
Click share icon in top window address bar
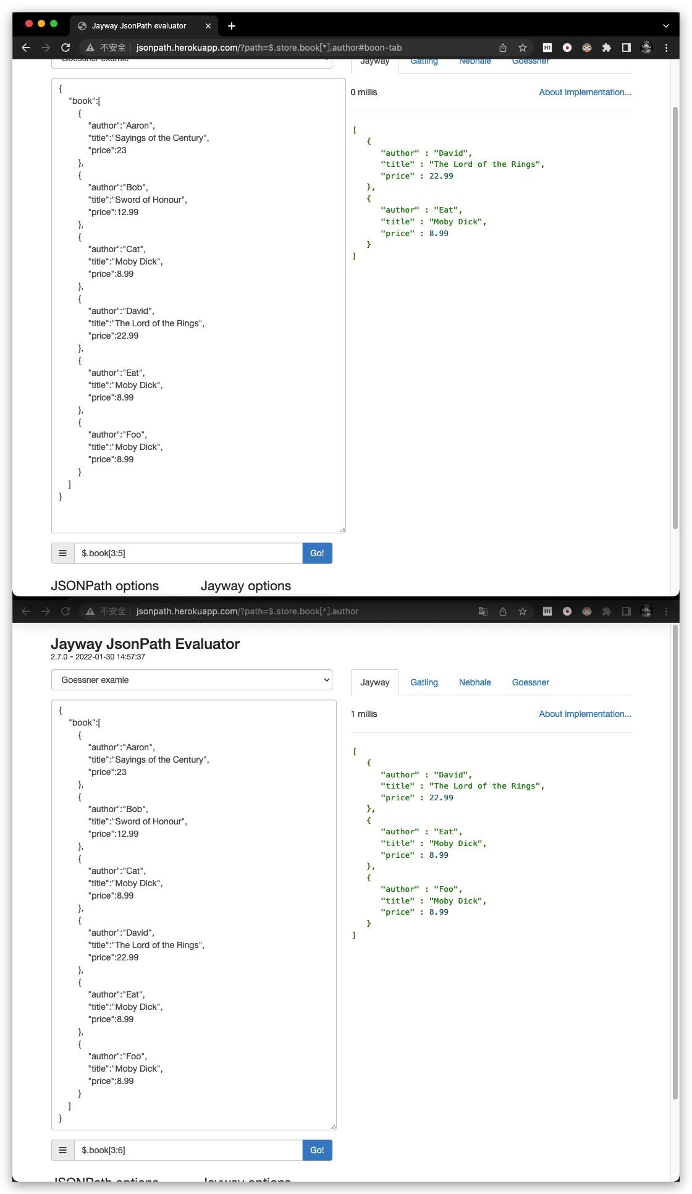point(503,48)
